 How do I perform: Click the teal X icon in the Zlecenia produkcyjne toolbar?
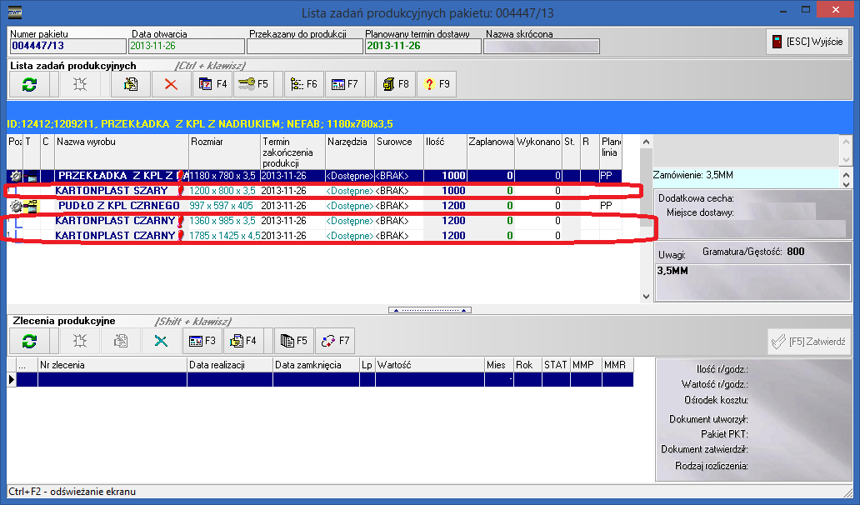[x=161, y=341]
